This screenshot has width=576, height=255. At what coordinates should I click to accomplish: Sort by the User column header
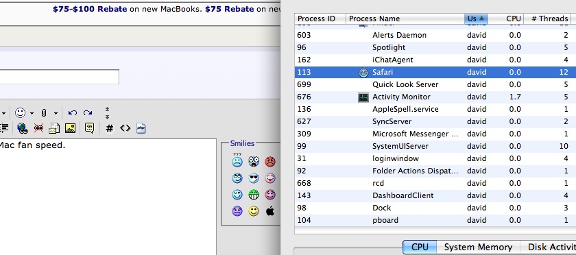476,19
